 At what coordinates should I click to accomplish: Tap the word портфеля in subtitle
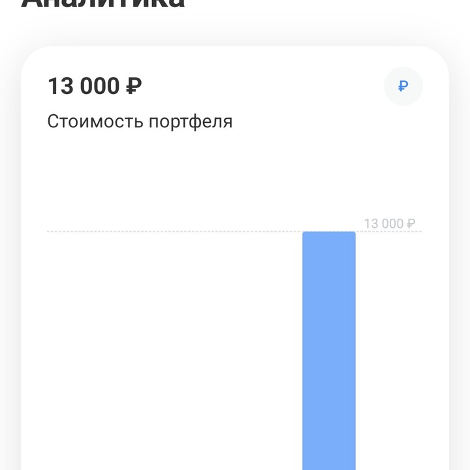coord(191,122)
